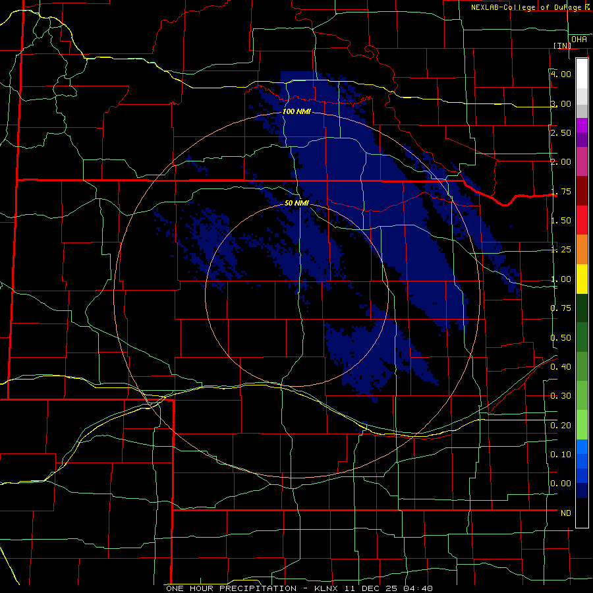Pick the white swatch at legend top

582,74
